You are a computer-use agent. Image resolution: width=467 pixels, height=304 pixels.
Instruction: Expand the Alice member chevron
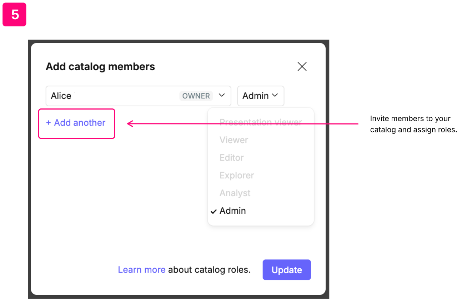[222, 95]
